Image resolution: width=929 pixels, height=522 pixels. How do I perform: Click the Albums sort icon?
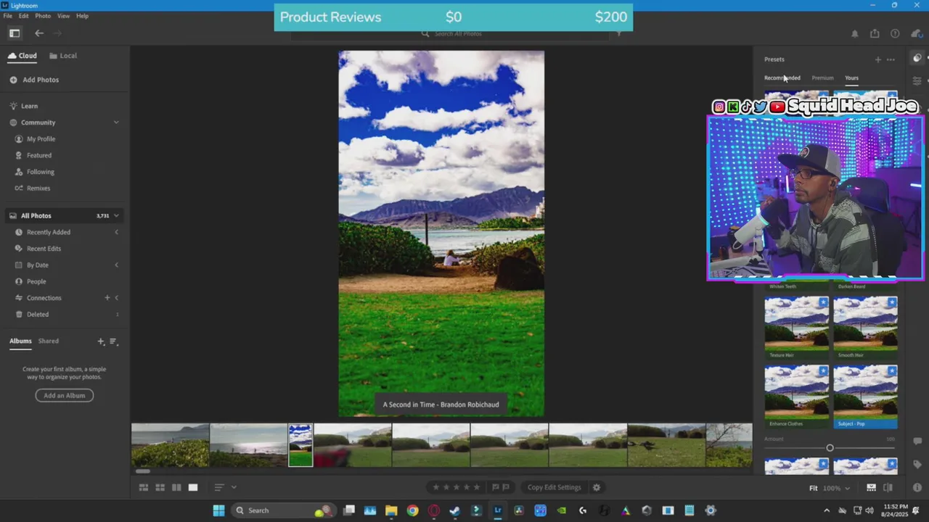pos(112,341)
